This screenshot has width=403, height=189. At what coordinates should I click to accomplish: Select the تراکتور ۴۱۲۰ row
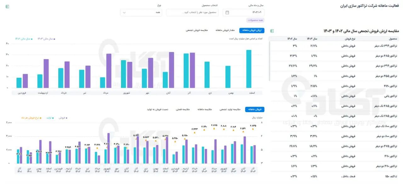click(334, 86)
